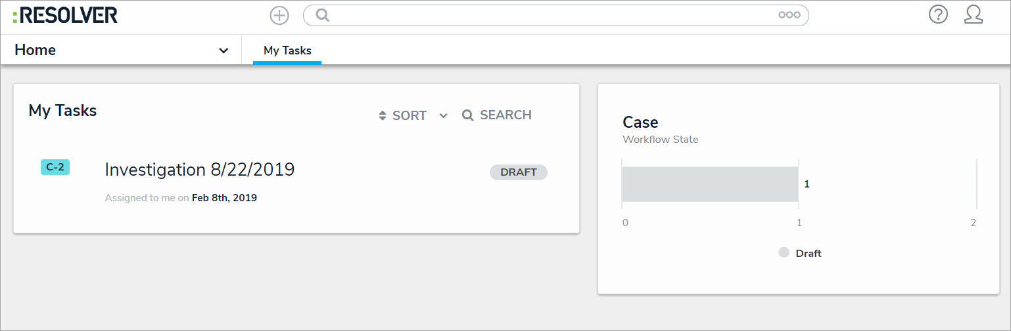Click the Draft legend color dot
This screenshot has height=331, width=1011.
click(x=784, y=252)
